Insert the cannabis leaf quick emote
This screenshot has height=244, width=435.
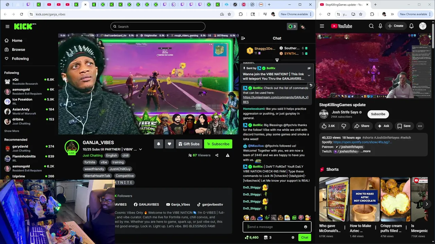267,218
